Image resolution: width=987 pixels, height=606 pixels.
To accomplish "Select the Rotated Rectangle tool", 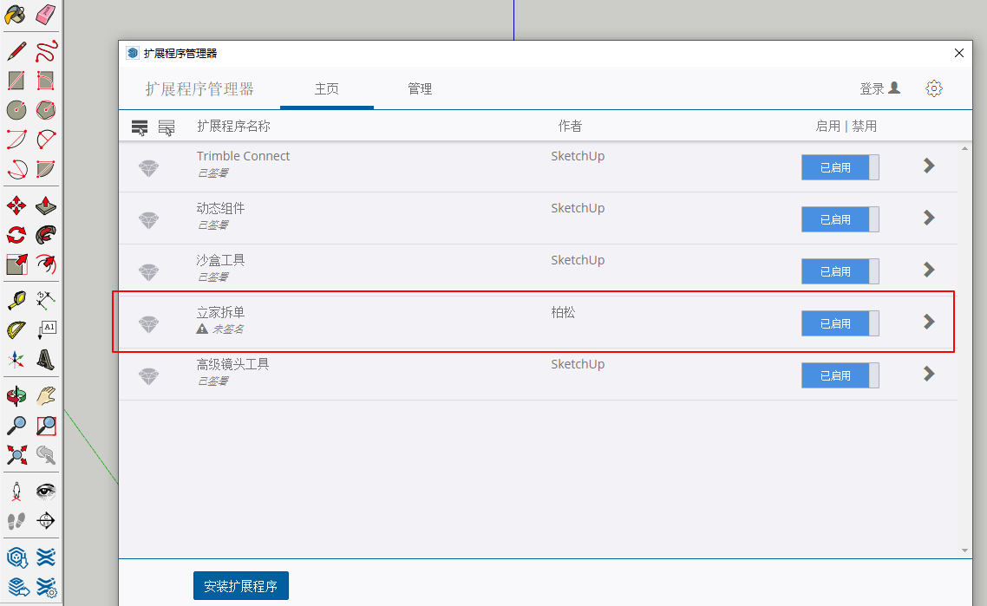I will coord(46,81).
